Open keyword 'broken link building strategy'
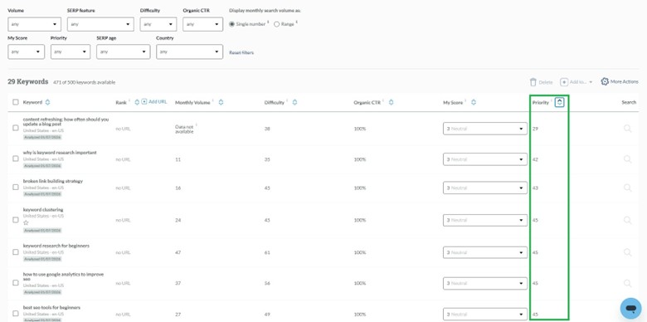Viewport: 647px width, 322px height. 53,181
